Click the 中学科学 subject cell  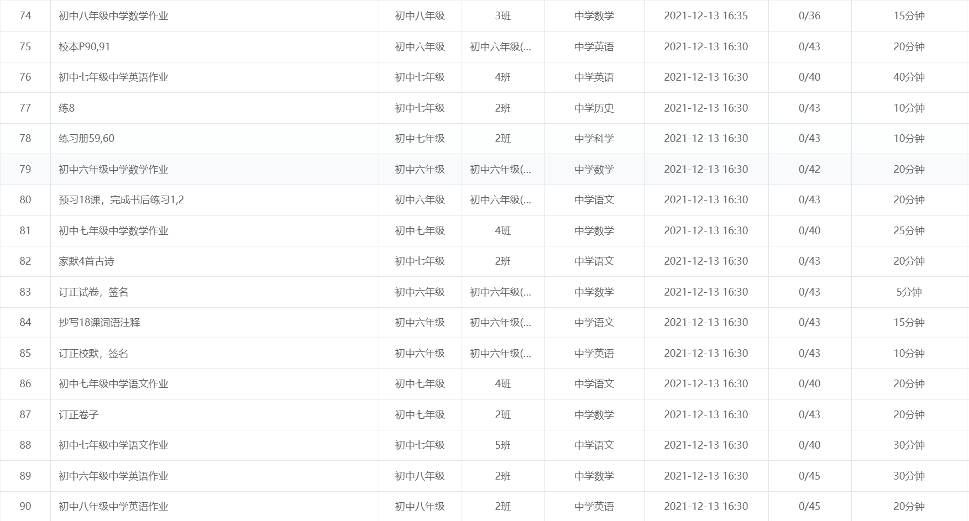[x=594, y=139]
